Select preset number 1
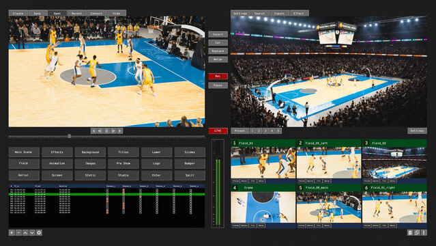The height and width of the screenshot is (246, 436). (x=252, y=131)
